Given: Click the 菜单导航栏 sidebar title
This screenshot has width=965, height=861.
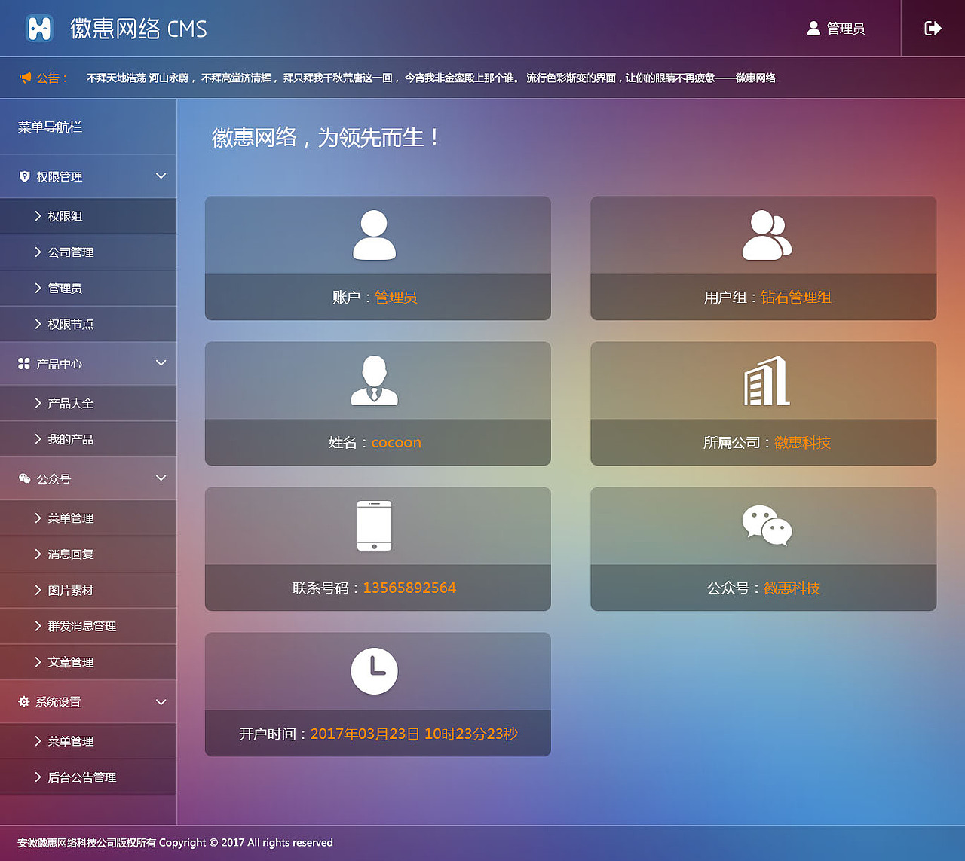Looking at the screenshot, I should click(51, 127).
